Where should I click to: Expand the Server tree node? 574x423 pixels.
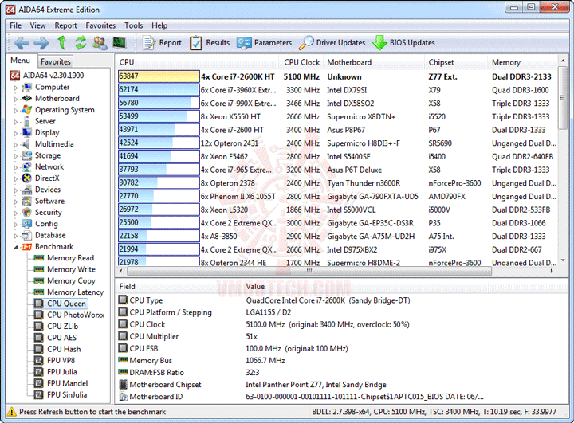click(15, 122)
